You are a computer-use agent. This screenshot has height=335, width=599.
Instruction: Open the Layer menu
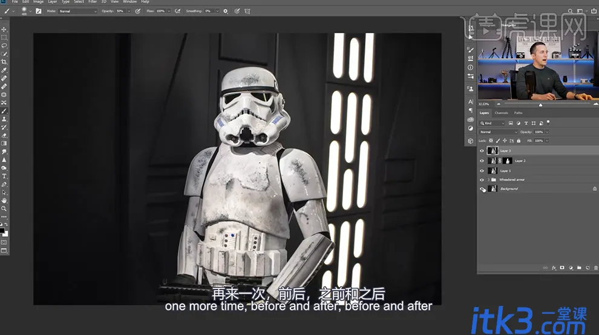[52, 2]
